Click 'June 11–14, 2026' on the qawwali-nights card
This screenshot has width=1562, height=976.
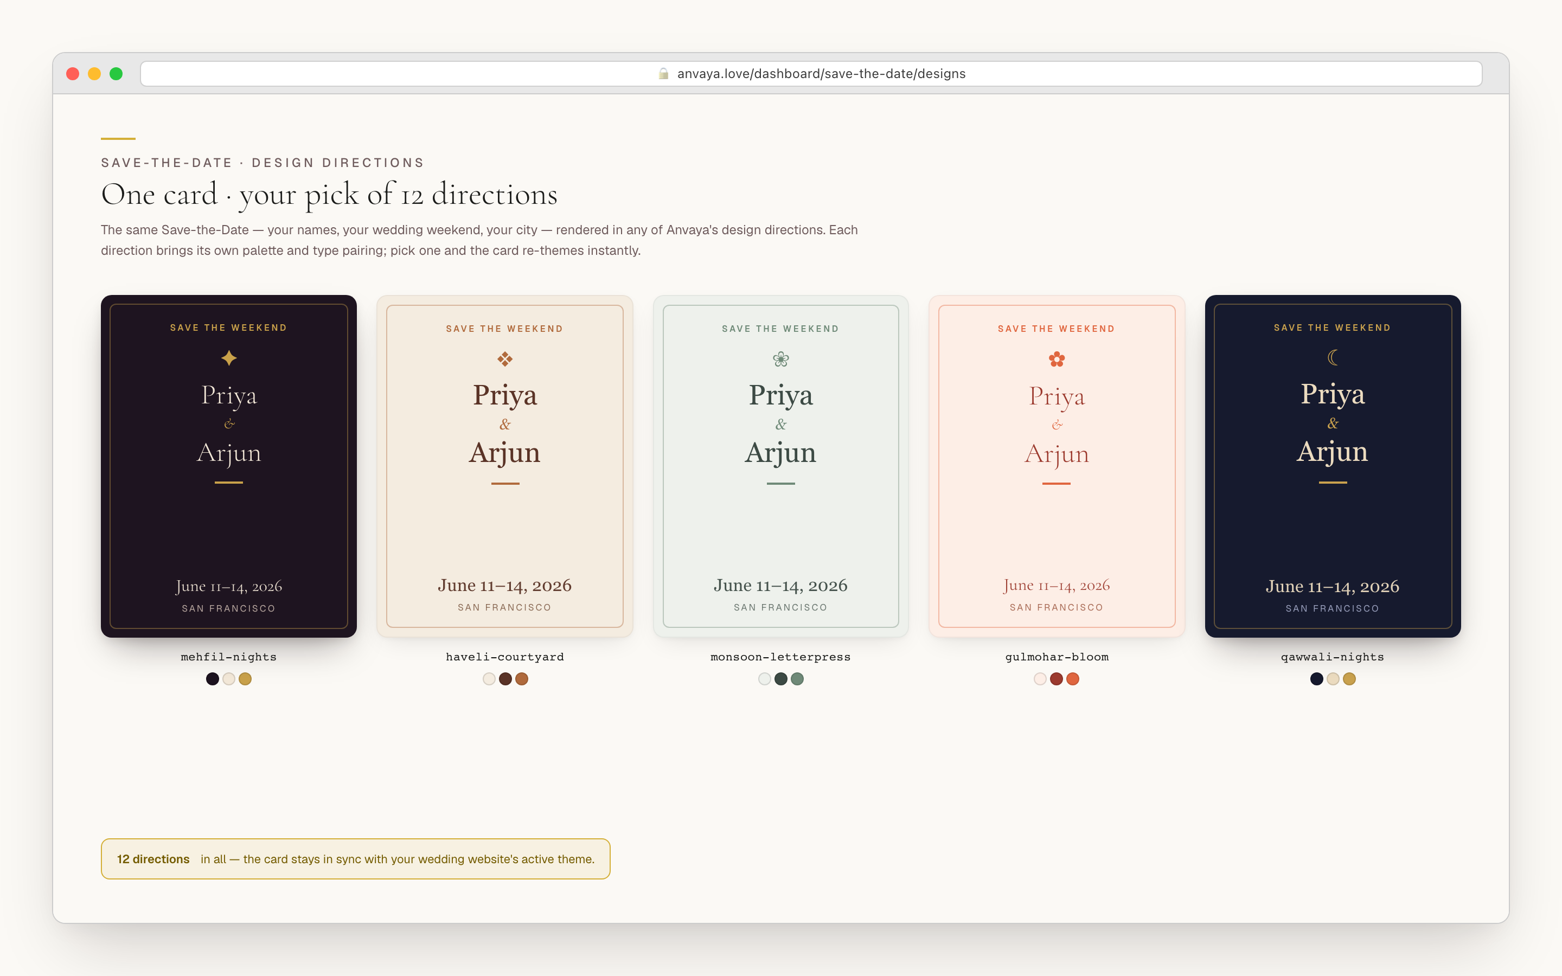point(1333,586)
